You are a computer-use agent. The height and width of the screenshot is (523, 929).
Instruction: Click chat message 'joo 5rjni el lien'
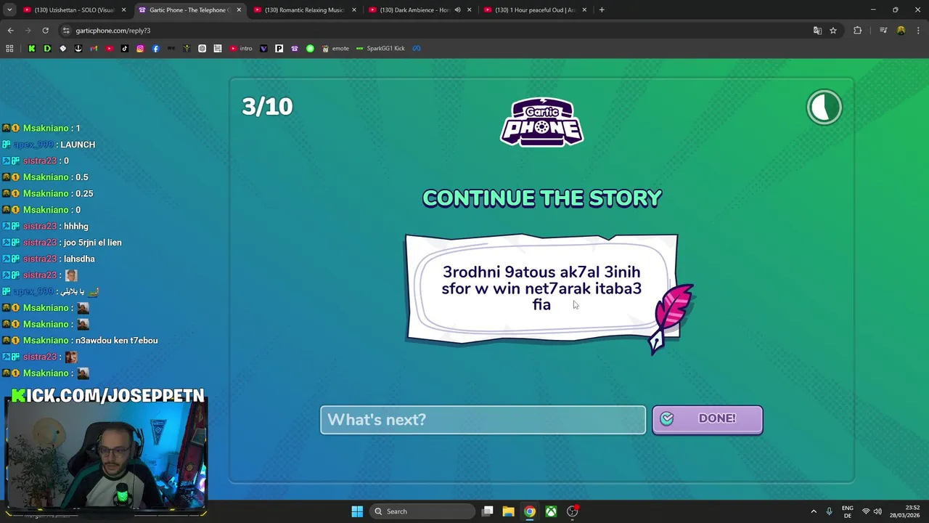[x=93, y=243]
